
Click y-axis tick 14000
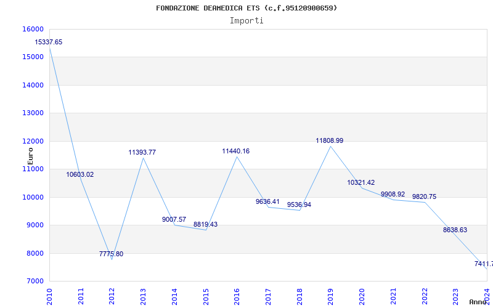pos(33,85)
